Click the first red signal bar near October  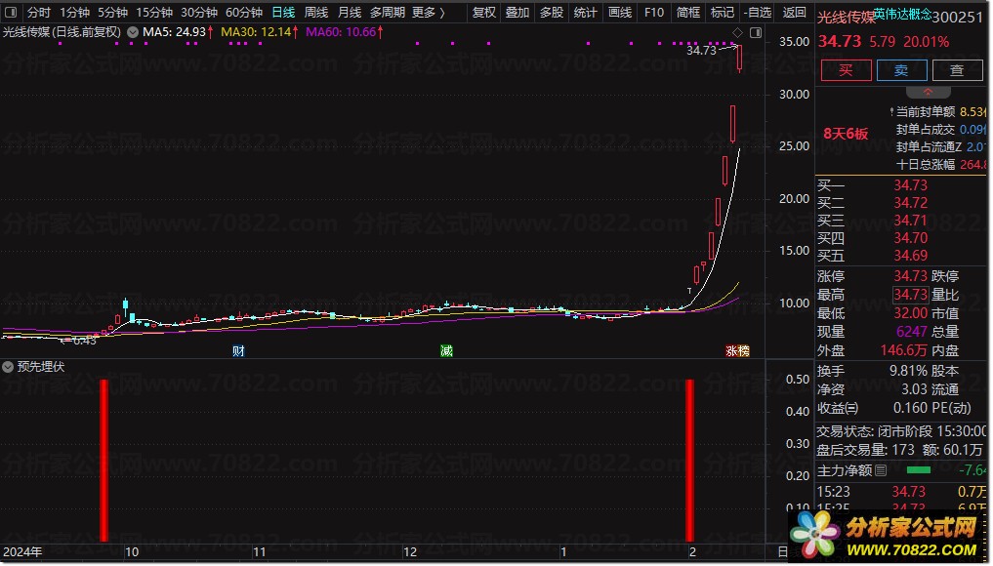(x=103, y=461)
